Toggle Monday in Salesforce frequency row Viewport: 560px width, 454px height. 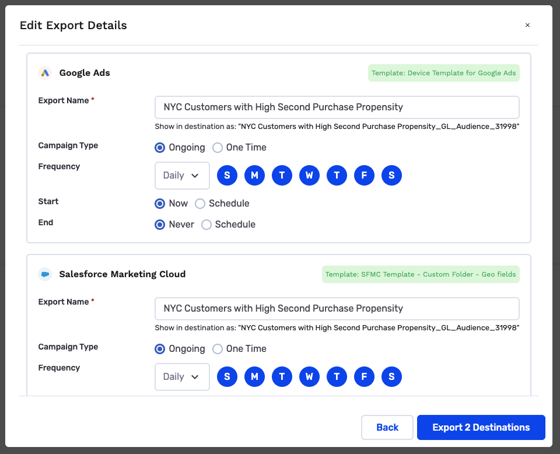pos(254,377)
